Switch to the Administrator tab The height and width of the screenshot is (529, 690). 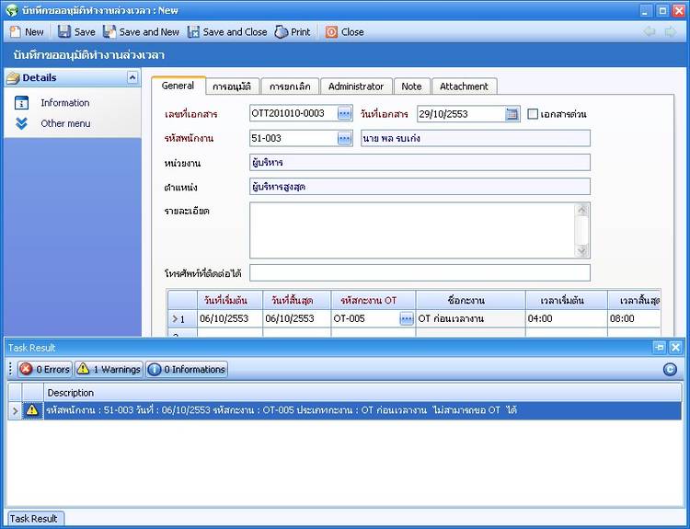356,86
